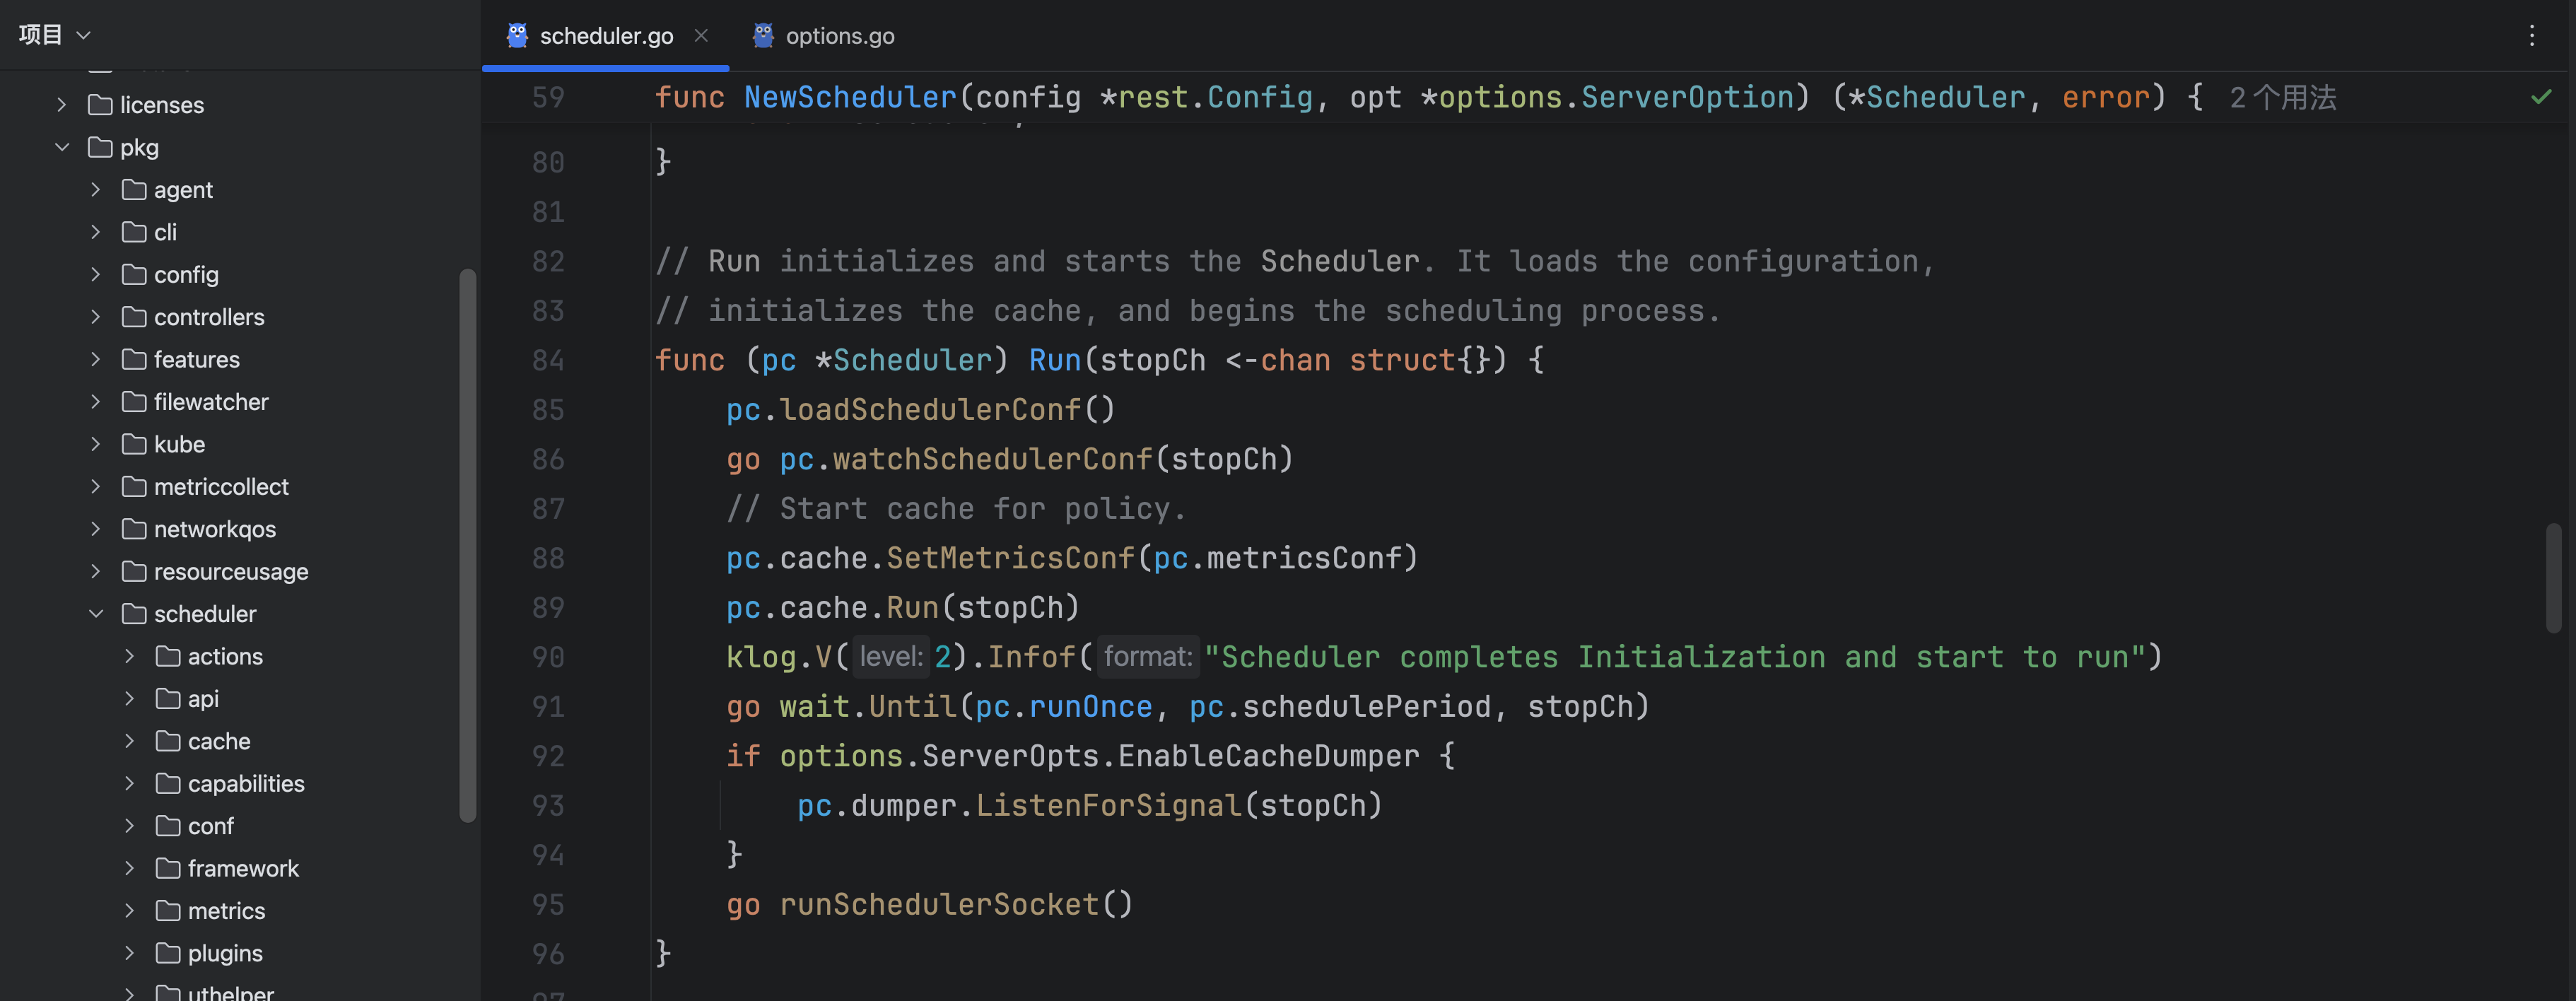Click the kube folder icon

[134, 444]
